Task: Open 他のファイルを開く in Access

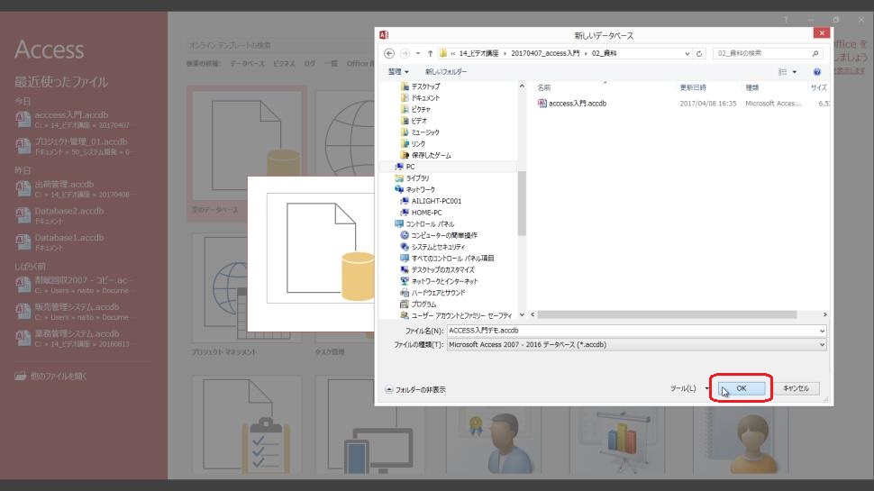Action: tap(50, 377)
